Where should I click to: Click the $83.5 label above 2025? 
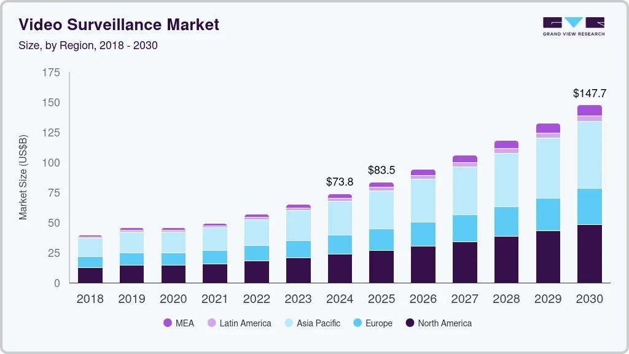[x=381, y=170]
